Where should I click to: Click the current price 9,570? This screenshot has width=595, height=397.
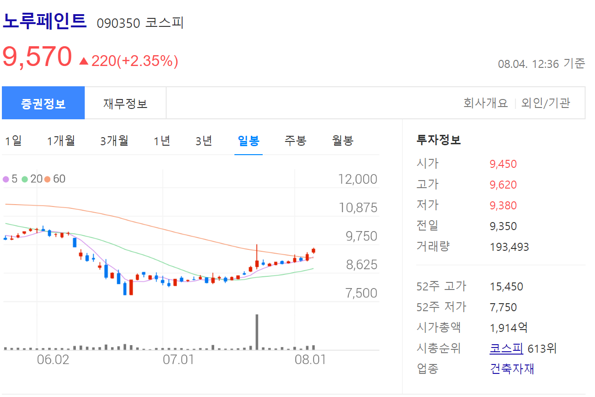[37, 57]
